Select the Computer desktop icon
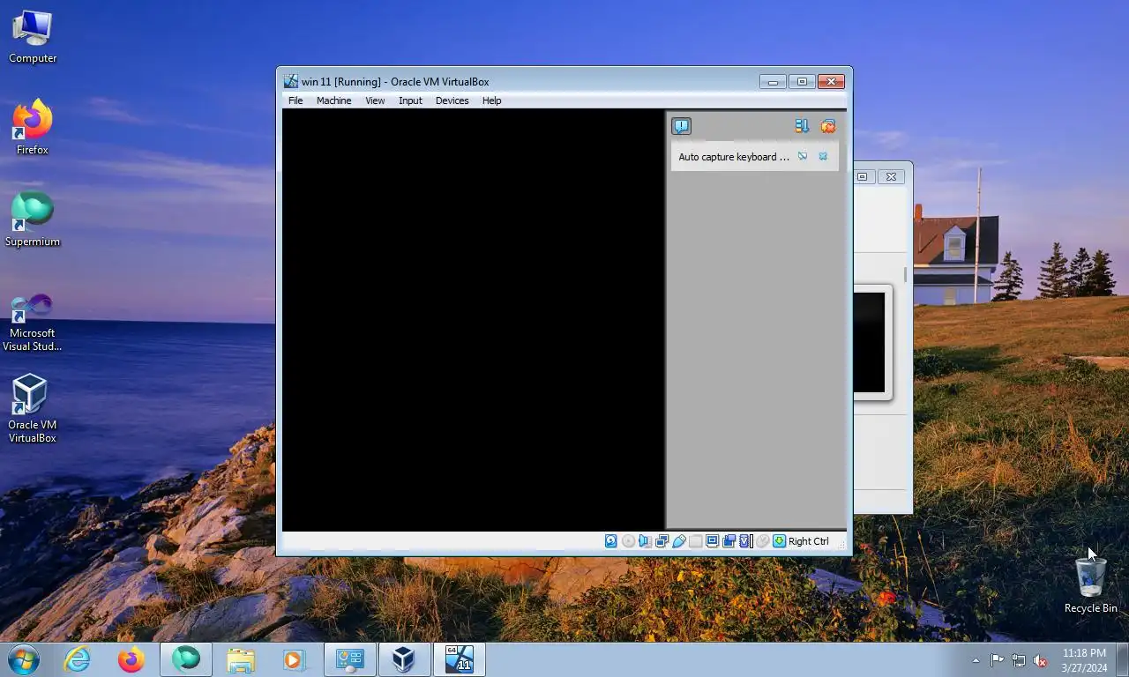 coord(33,38)
